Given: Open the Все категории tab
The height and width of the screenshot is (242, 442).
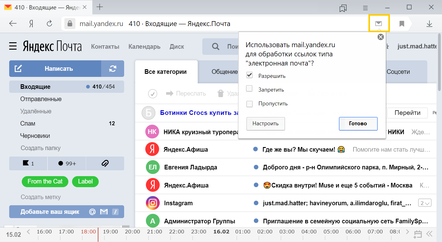Looking at the screenshot, I should pyautogui.click(x=166, y=72).
